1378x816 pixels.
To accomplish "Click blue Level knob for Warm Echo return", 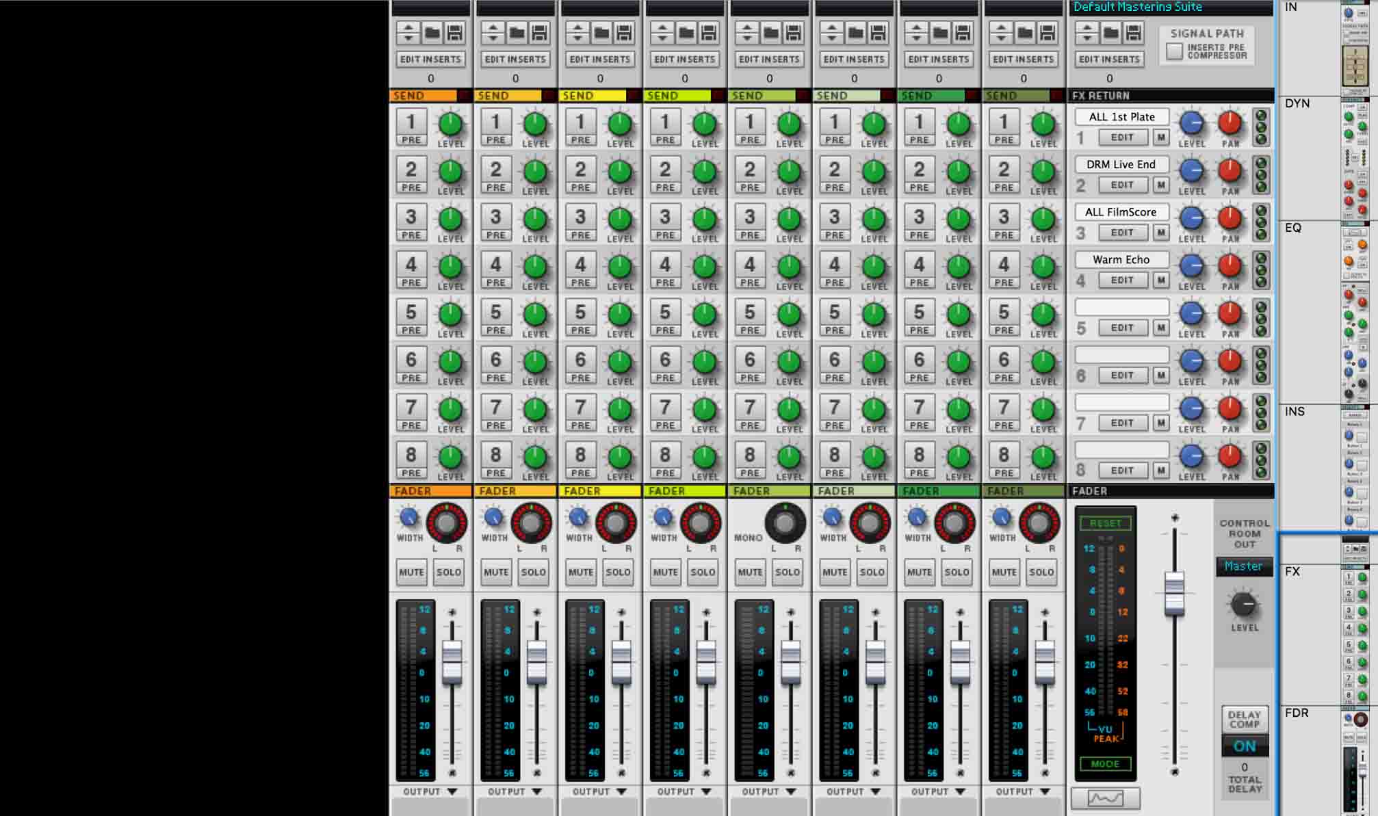I will pyautogui.click(x=1192, y=265).
